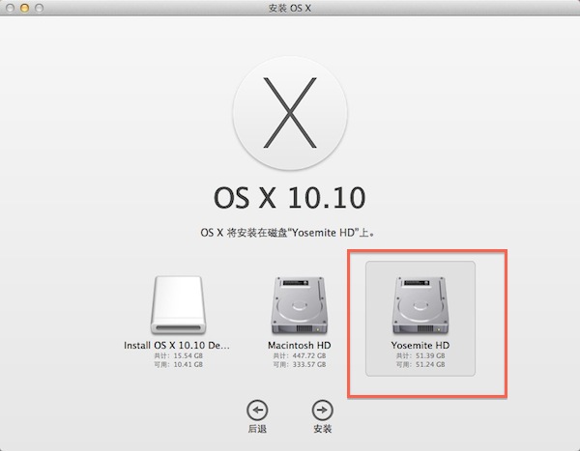This screenshot has width=580, height=451.
Task: Click the 可用: 333.57 GB text
Action: click(300, 365)
